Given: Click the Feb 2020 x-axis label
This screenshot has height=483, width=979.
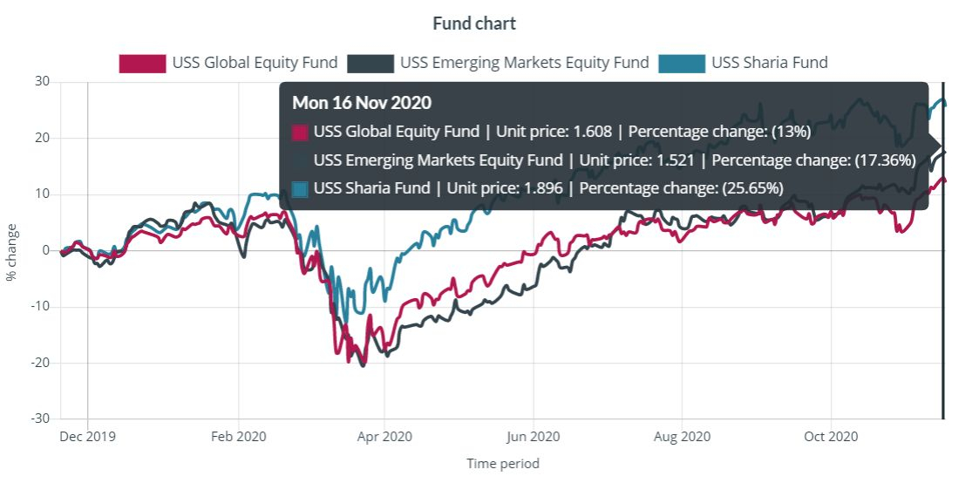Looking at the screenshot, I should pos(238,436).
